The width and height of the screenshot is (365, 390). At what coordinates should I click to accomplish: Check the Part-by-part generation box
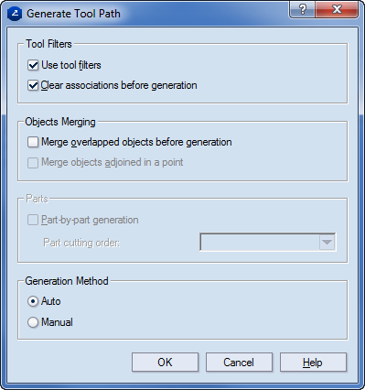33,220
